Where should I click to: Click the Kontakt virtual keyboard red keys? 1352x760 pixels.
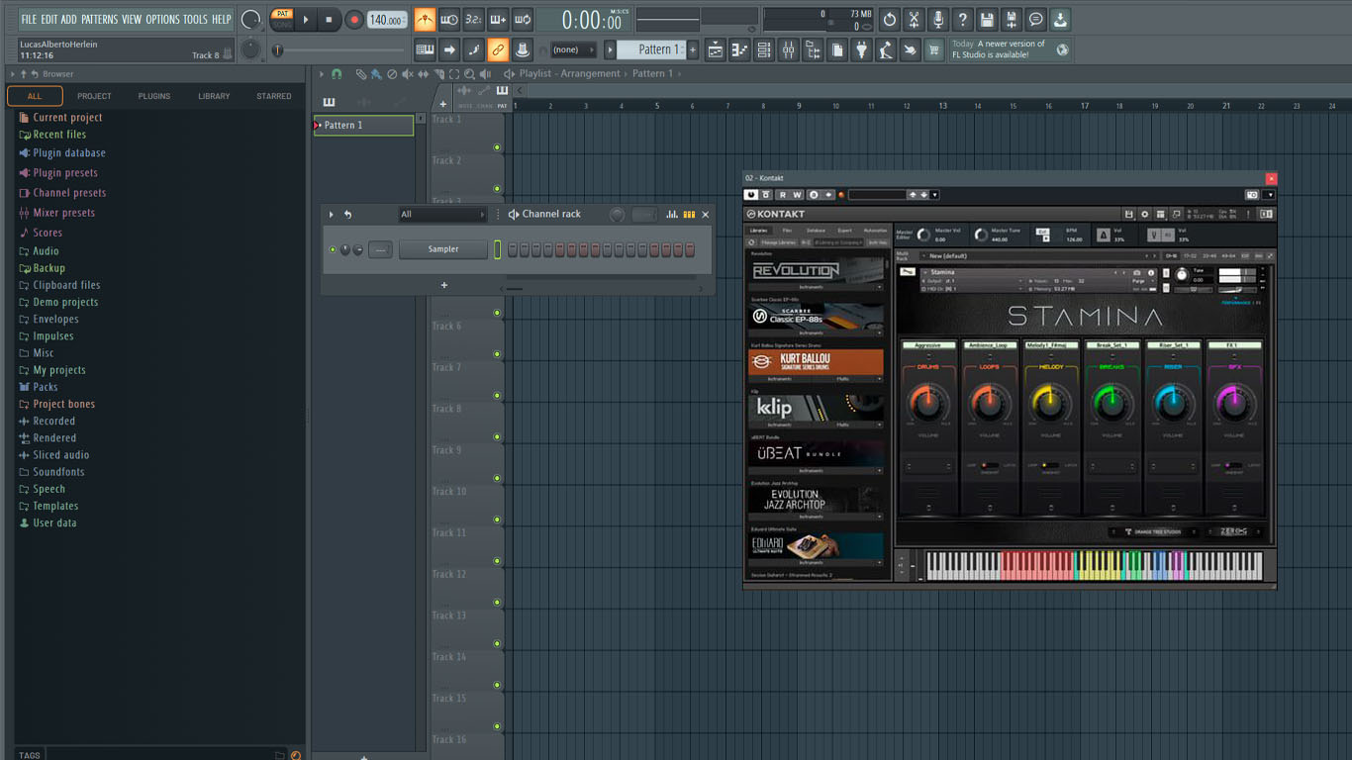coord(1036,565)
